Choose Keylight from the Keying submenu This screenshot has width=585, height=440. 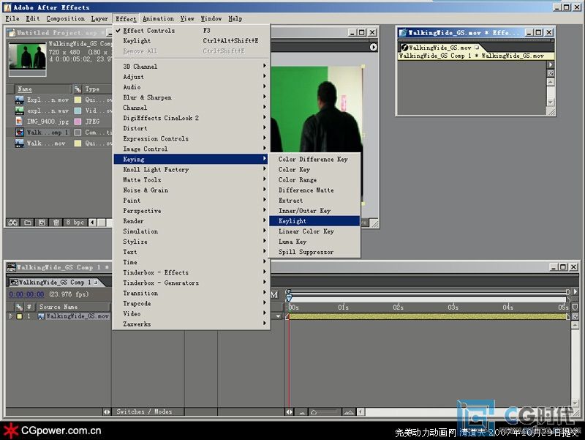314,221
